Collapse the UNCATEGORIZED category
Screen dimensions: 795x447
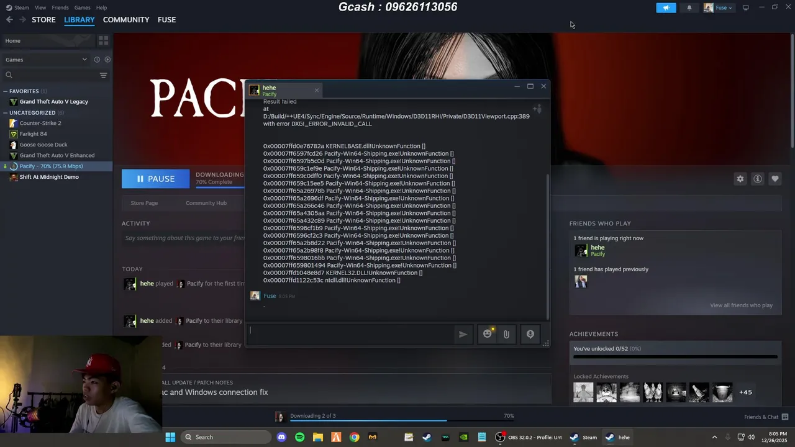[x=6, y=113]
